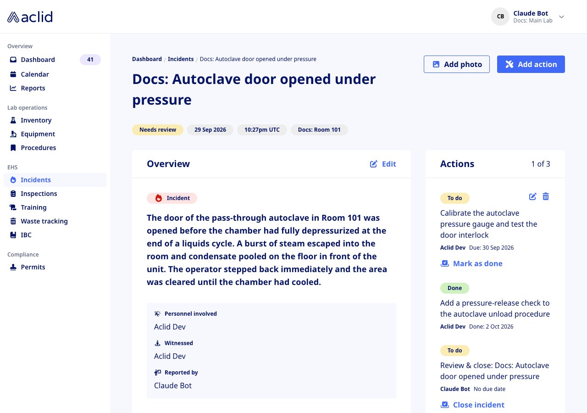
Task: Open Dashboard from the sidebar
Action: click(55, 60)
